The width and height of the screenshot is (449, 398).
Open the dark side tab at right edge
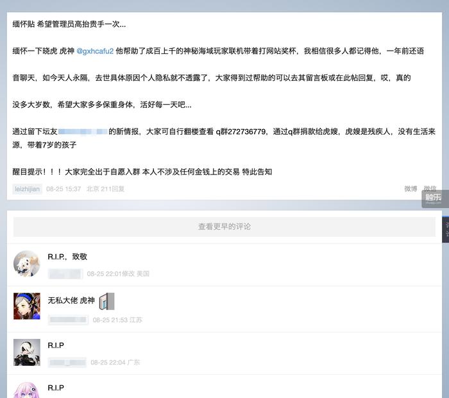point(446,230)
